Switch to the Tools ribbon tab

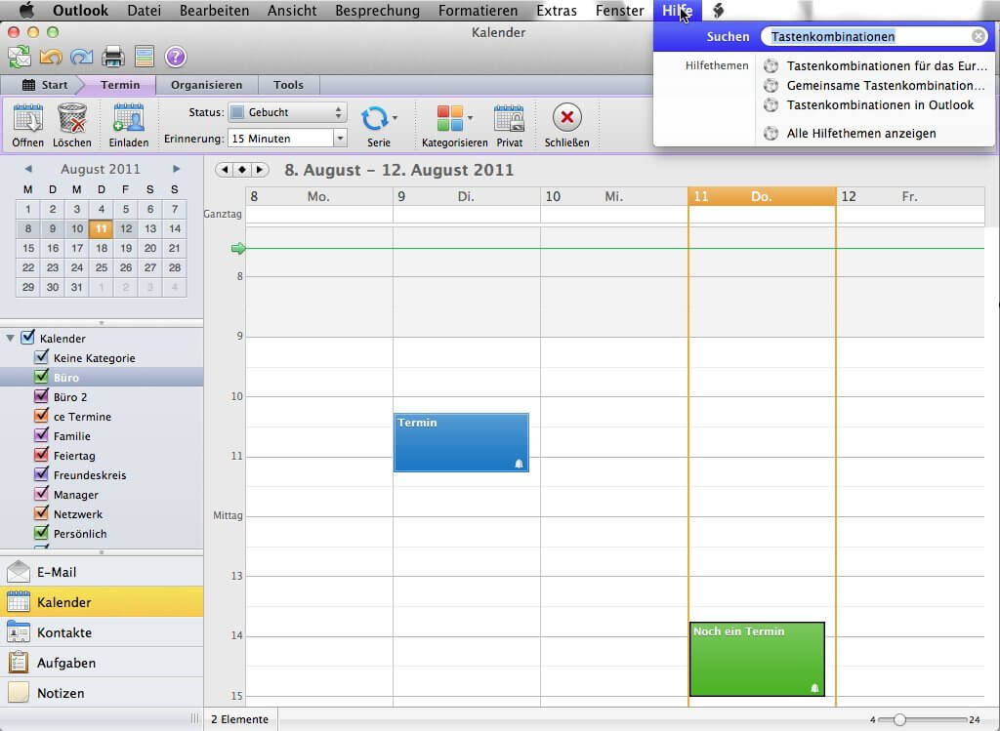point(288,85)
